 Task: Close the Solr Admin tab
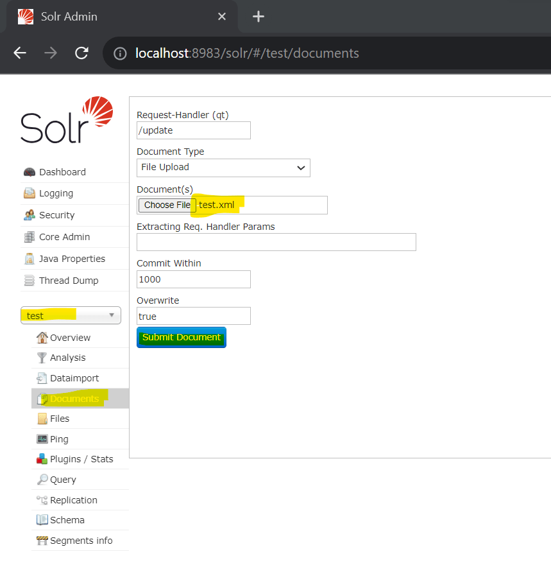pos(222,17)
